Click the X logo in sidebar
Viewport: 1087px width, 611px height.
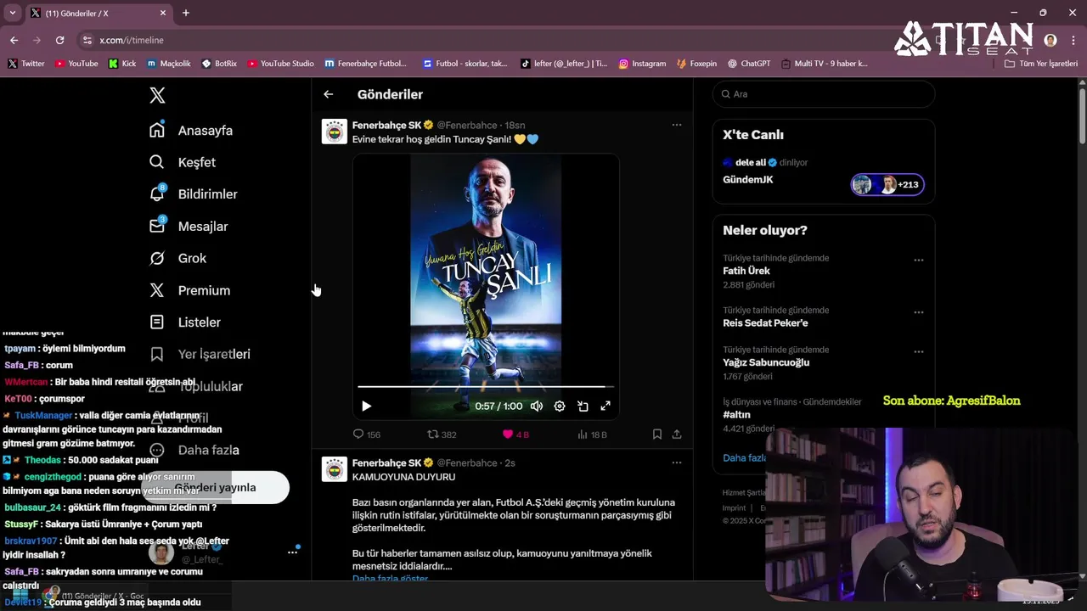(157, 95)
